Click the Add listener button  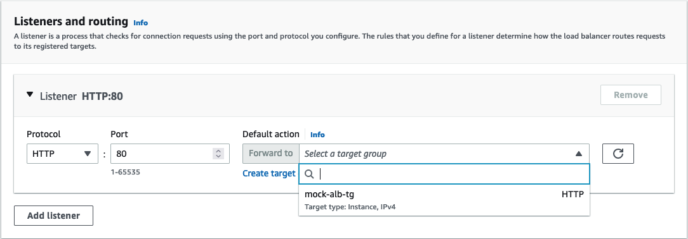point(53,216)
